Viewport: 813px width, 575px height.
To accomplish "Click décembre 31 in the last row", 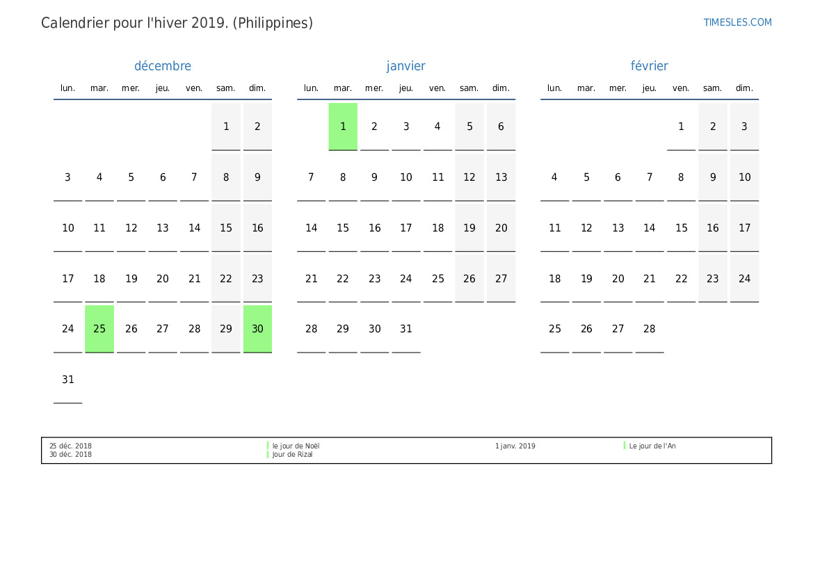I will click(x=68, y=380).
